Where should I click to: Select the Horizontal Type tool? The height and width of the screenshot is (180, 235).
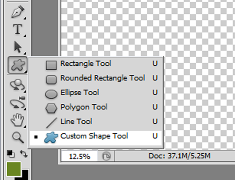tap(18, 29)
